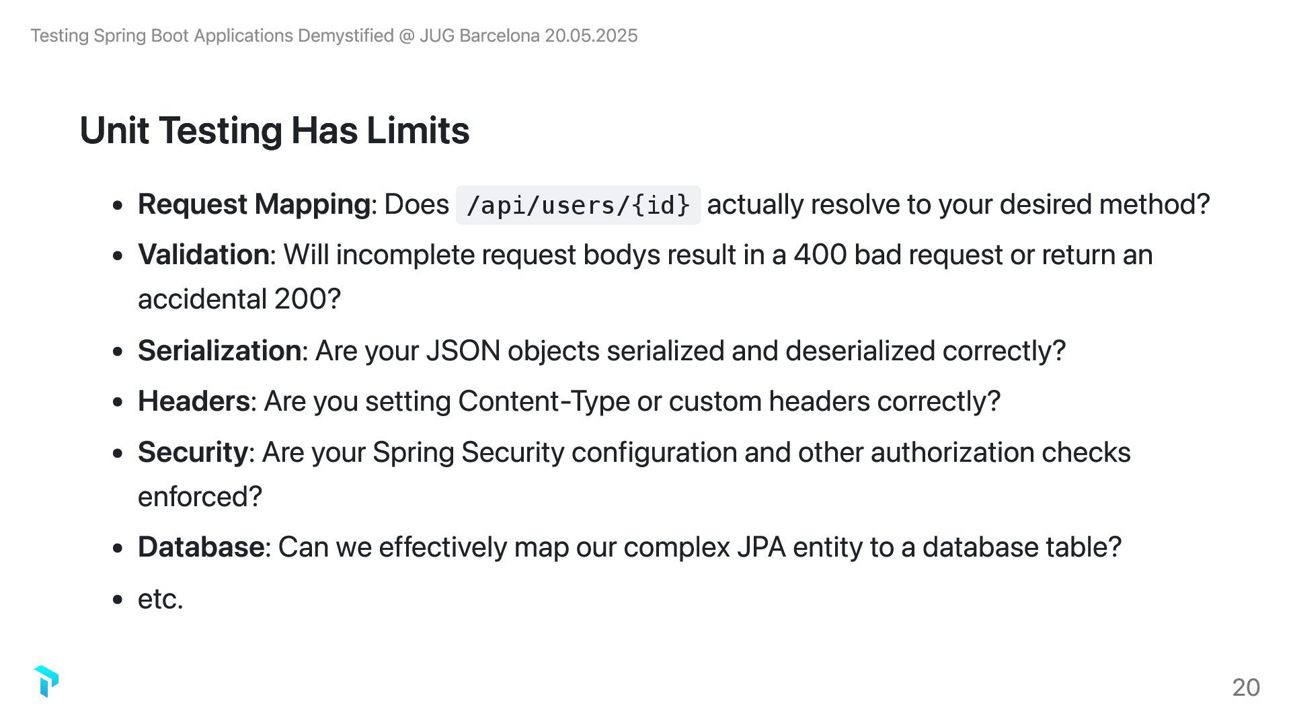Click the etc. bullet item

point(160,599)
